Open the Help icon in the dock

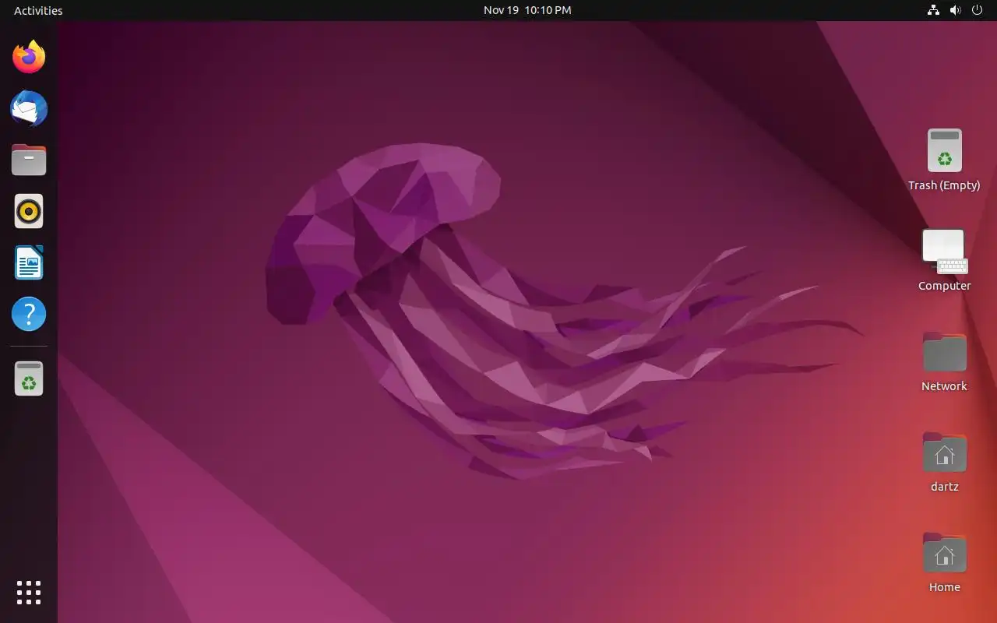click(29, 314)
